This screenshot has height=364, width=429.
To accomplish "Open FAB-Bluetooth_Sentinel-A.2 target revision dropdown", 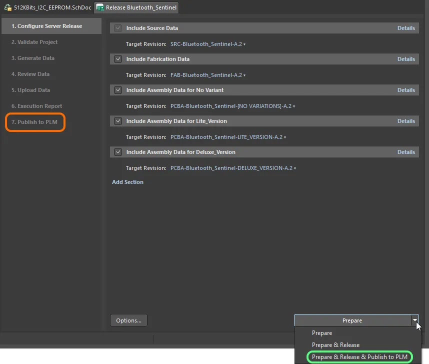I will pyautogui.click(x=208, y=75).
